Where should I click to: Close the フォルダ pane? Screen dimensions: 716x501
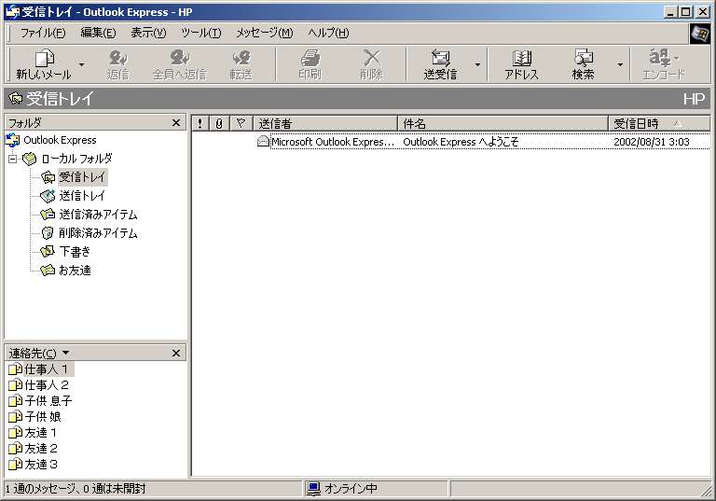pos(176,123)
